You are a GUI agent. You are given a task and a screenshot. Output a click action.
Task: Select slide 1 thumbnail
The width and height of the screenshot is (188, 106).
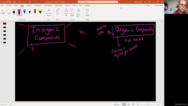pos(5,24)
